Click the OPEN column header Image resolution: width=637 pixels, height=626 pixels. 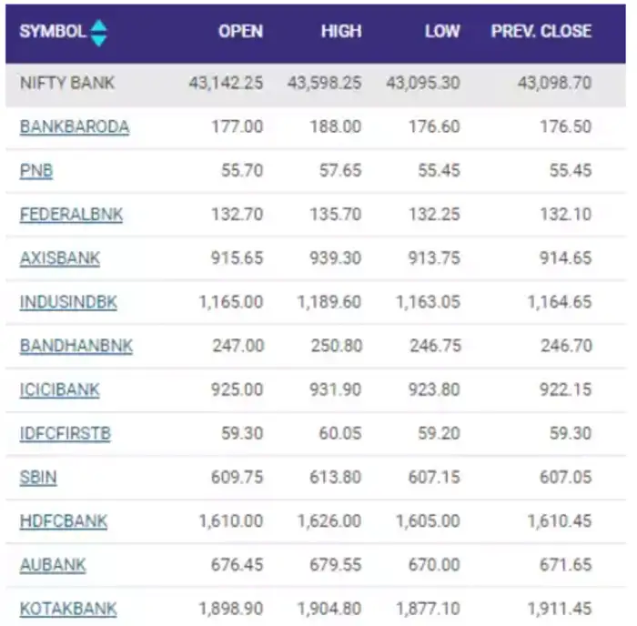240,32
